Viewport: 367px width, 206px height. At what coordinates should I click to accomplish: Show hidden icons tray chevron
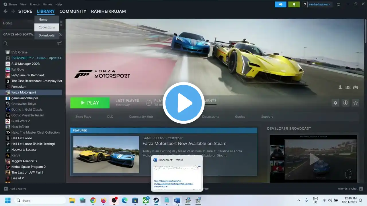(x=298, y=200)
